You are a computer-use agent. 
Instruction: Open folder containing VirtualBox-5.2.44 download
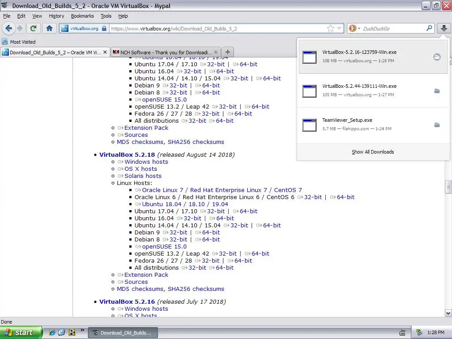[437, 91]
